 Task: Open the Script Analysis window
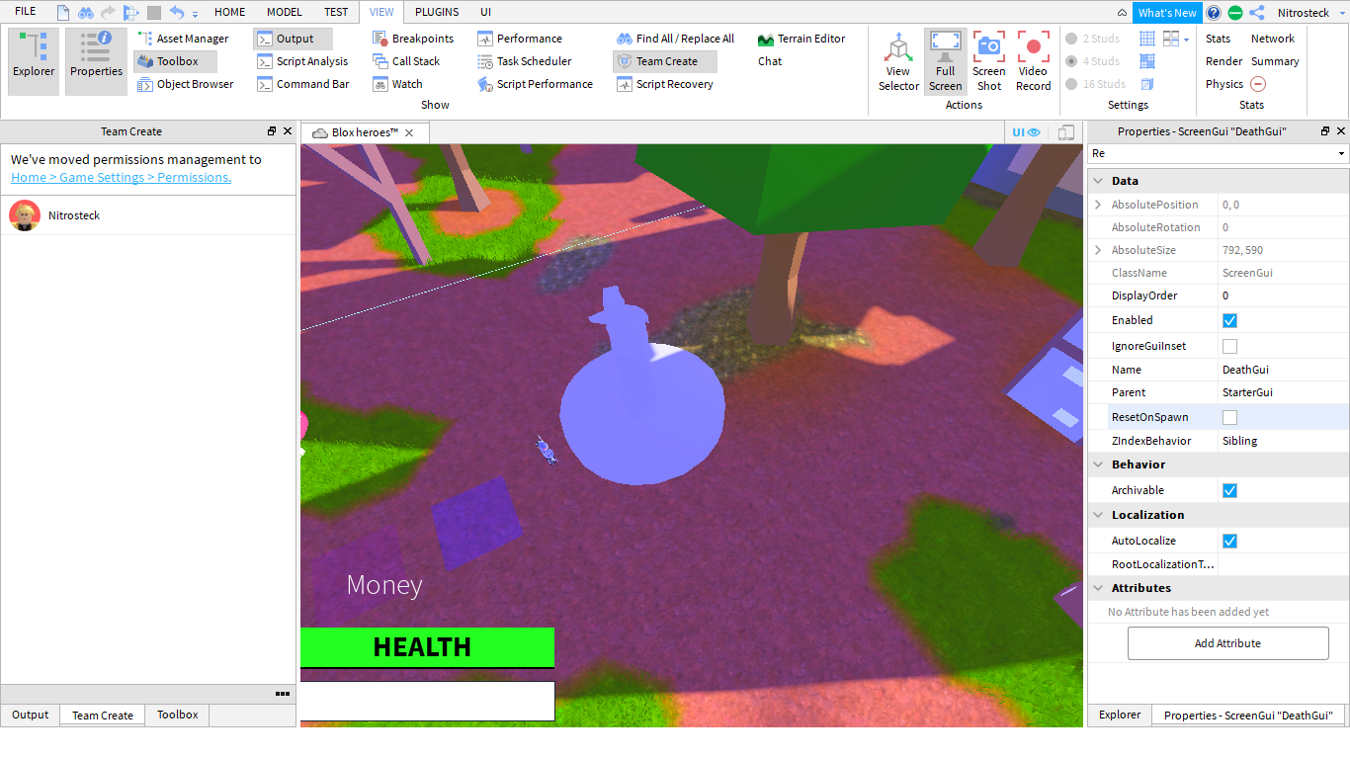(302, 61)
